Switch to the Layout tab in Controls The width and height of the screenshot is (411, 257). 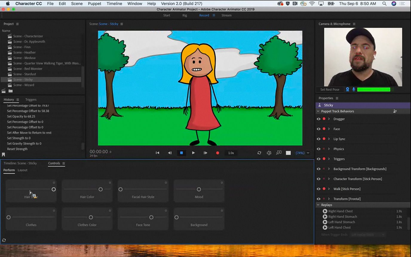coord(22,170)
